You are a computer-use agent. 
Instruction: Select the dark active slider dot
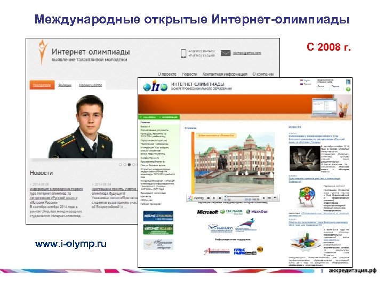(x=129, y=165)
